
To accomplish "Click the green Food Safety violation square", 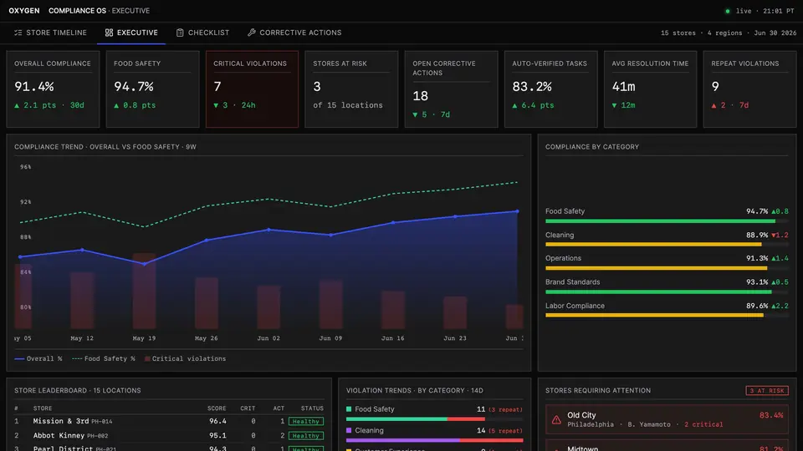I will (349, 409).
